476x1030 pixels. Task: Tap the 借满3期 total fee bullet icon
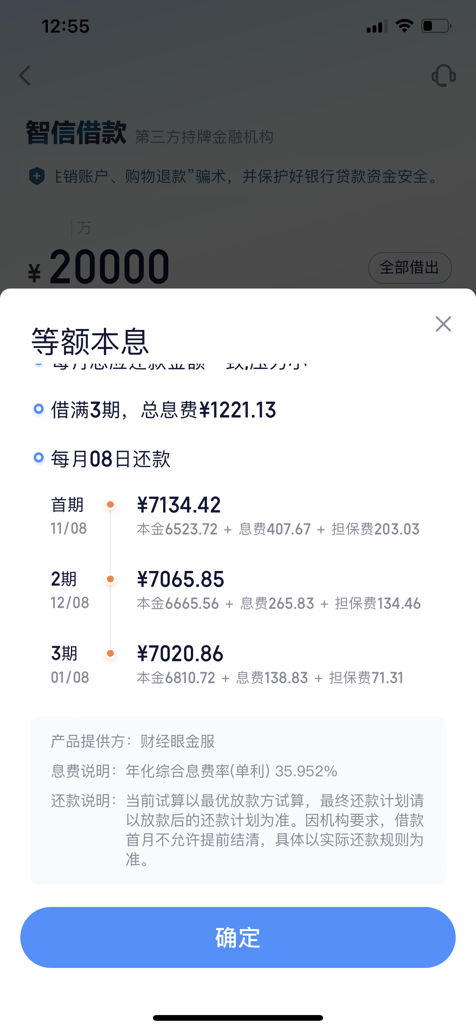tap(38, 408)
